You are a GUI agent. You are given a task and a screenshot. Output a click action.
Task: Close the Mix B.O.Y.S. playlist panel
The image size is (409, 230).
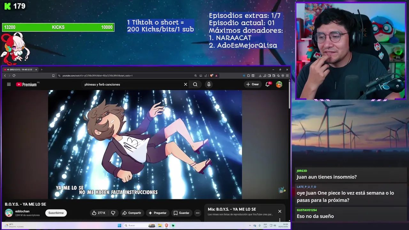click(280, 211)
